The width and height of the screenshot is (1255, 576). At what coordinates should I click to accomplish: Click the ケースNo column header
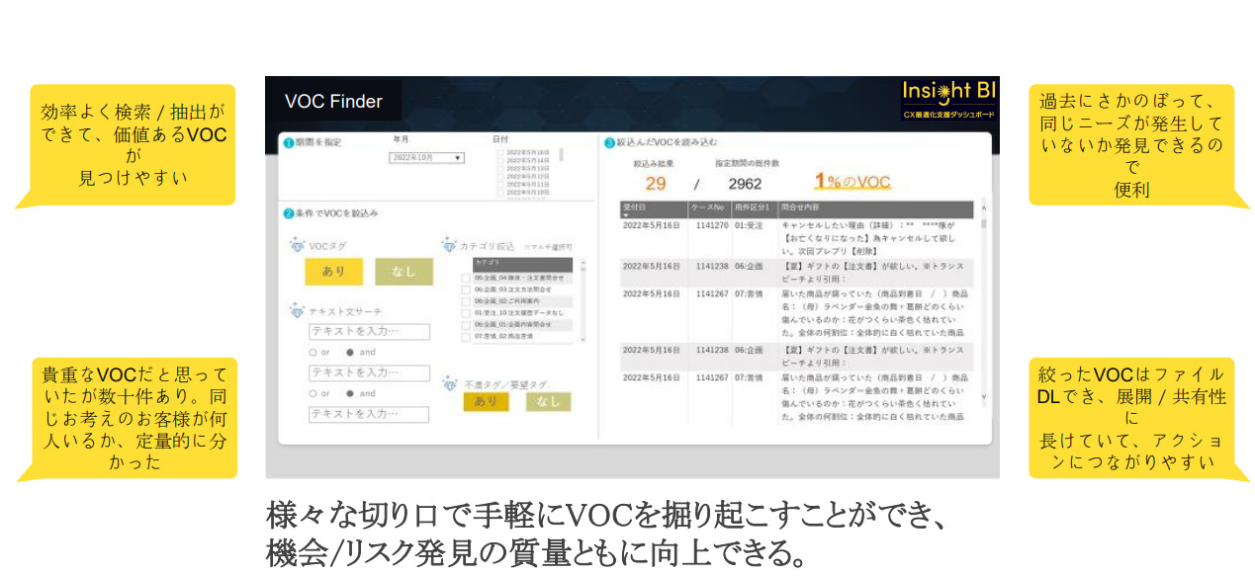(710, 209)
